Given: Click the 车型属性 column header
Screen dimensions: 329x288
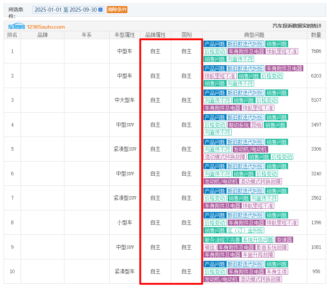Looking at the screenshot, I should pyautogui.click(x=125, y=35).
